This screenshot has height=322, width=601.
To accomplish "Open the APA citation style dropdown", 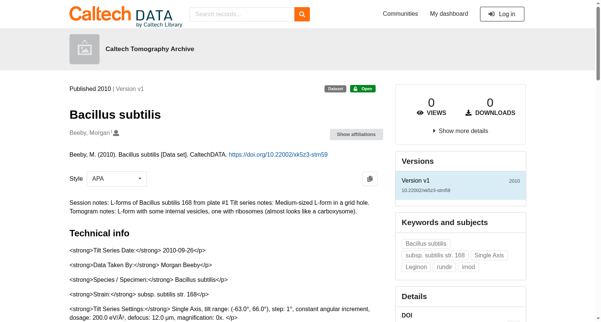I will (117, 179).
